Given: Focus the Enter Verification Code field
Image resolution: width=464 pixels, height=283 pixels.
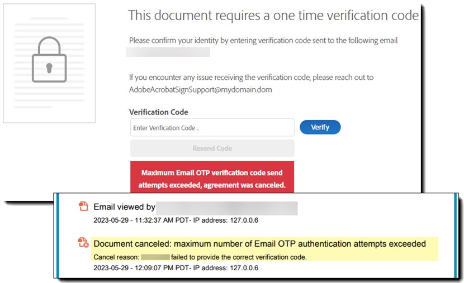Looking at the screenshot, I should pos(212,128).
